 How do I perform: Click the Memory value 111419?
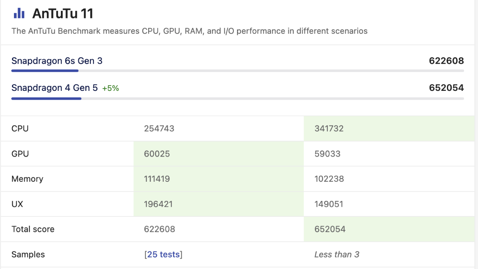[x=157, y=179]
